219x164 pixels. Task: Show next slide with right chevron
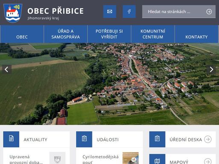[x=211, y=70]
